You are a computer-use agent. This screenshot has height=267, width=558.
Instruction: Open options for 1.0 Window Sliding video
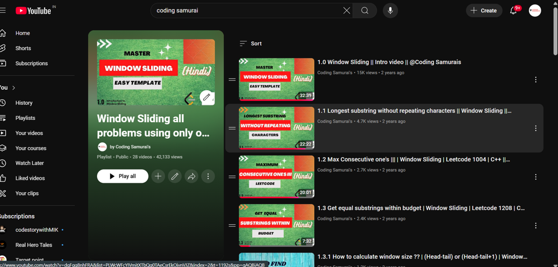pos(536,80)
